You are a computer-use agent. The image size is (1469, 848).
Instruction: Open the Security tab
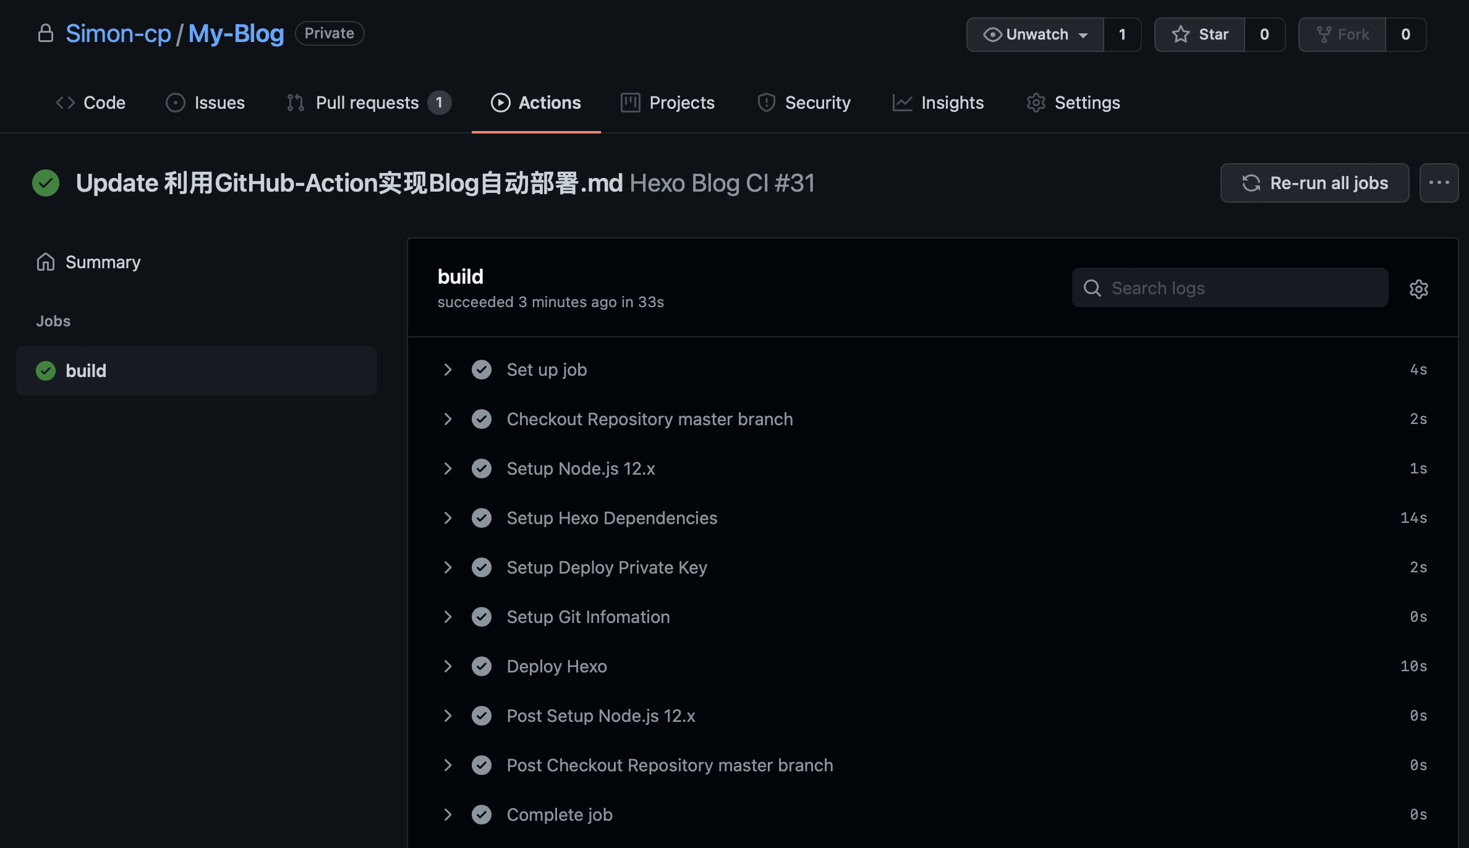[804, 103]
